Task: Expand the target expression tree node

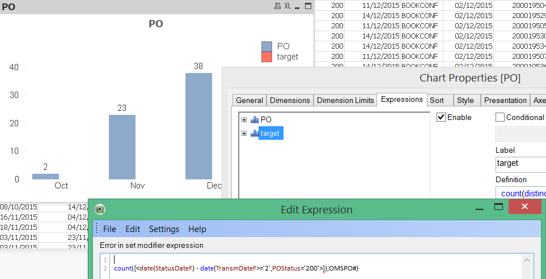Action: click(244, 134)
